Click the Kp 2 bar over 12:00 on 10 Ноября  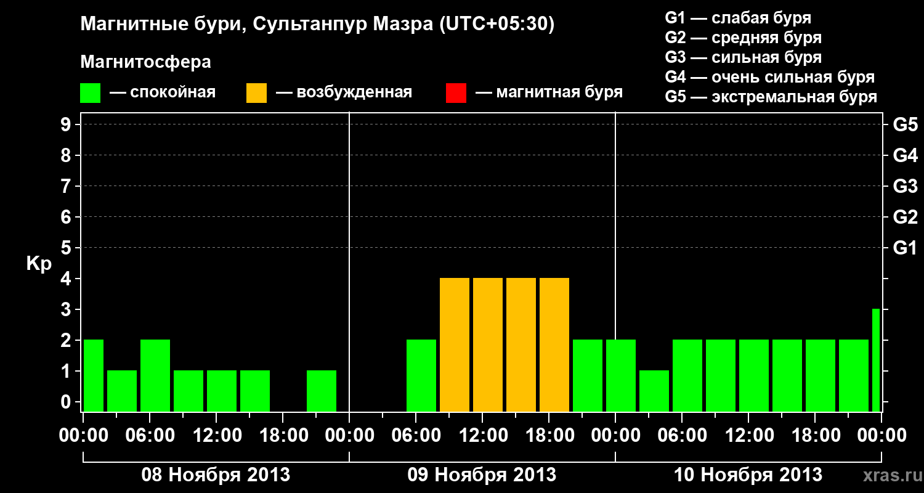[754, 375]
